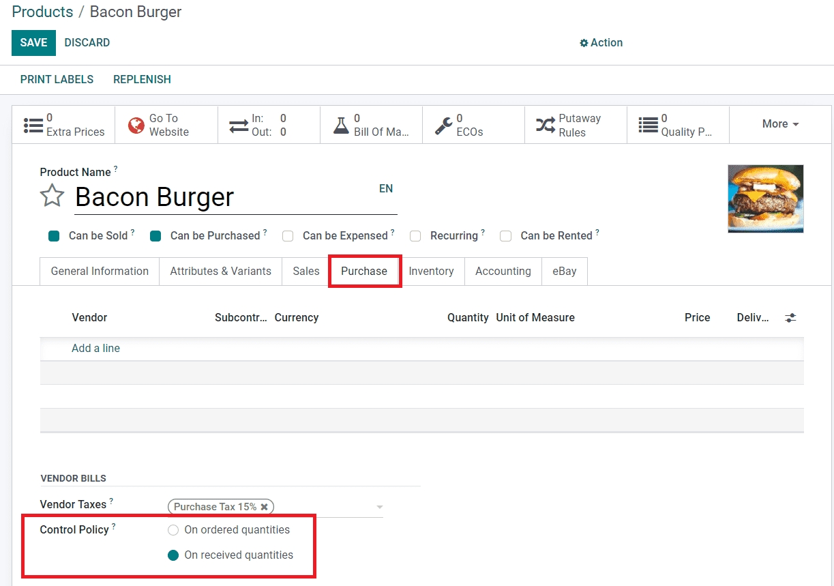Remove the Purchase Tax 15% tag
Image resolution: width=834 pixels, height=586 pixels.
pos(265,507)
